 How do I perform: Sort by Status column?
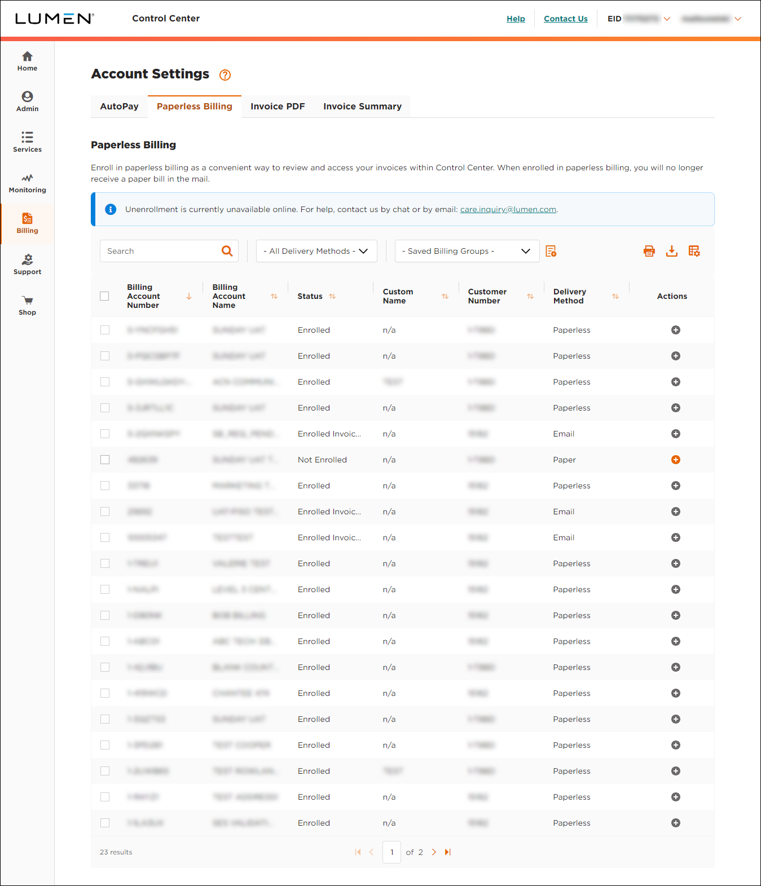point(332,296)
